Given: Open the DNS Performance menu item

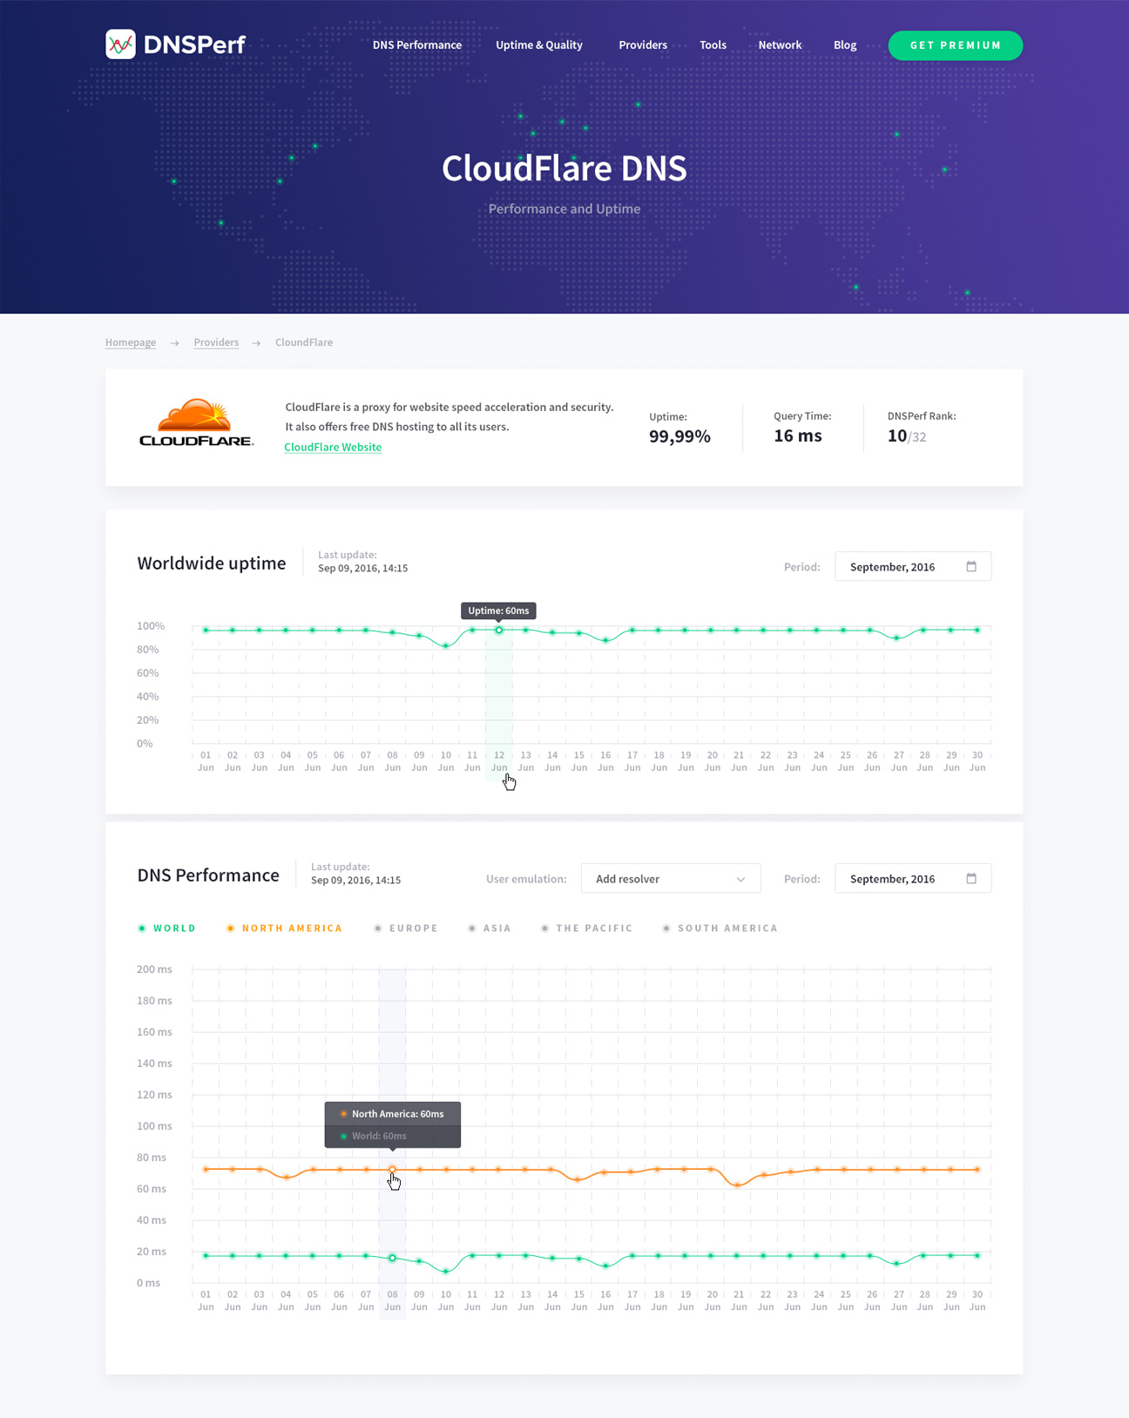Looking at the screenshot, I should pyautogui.click(x=417, y=45).
